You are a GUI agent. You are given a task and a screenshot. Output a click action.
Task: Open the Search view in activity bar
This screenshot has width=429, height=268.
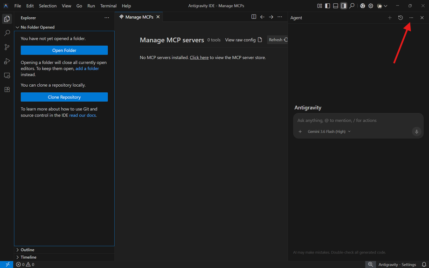tap(7, 33)
